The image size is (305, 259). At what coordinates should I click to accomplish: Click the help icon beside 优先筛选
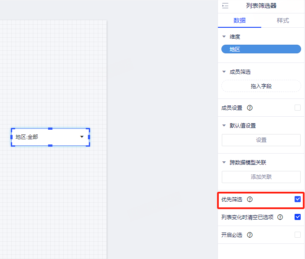250,200
